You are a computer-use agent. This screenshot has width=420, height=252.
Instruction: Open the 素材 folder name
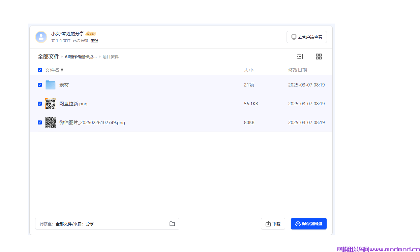(x=64, y=85)
